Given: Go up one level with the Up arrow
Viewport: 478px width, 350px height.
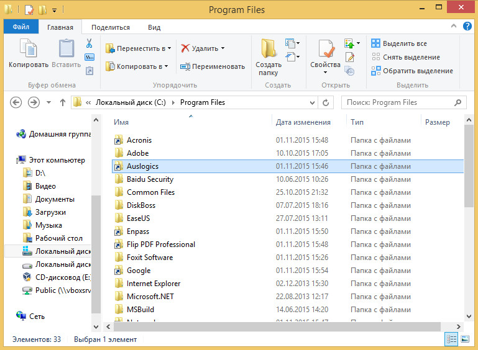Looking at the screenshot, I should (x=63, y=102).
